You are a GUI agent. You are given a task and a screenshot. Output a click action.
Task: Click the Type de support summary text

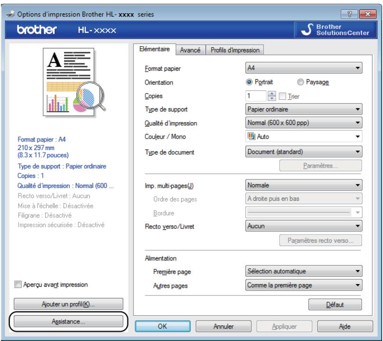click(x=62, y=166)
